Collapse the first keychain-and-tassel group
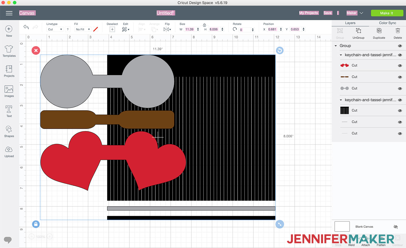This screenshot has width=406, height=248. pyautogui.click(x=341, y=55)
